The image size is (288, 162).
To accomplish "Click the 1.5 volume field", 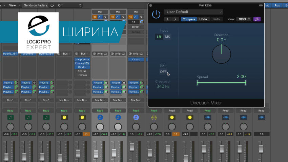I will 132,134.
